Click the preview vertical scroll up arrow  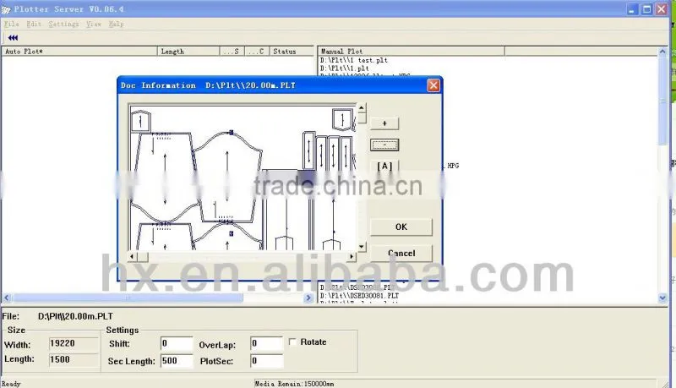click(362, 108)
